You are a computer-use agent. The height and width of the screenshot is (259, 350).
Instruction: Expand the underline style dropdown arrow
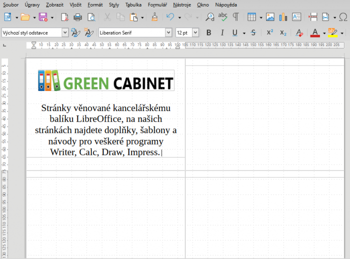point(244,33)
